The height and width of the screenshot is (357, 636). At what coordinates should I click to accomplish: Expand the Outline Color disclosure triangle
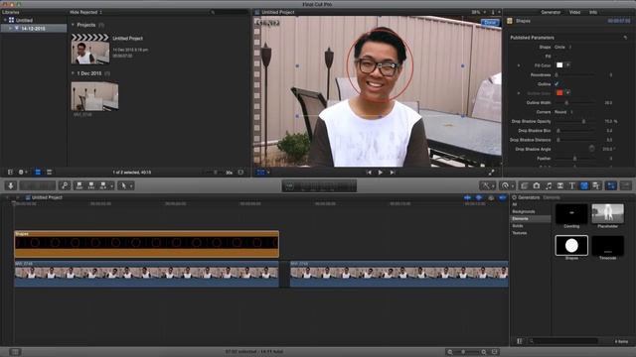coord(519,93)
